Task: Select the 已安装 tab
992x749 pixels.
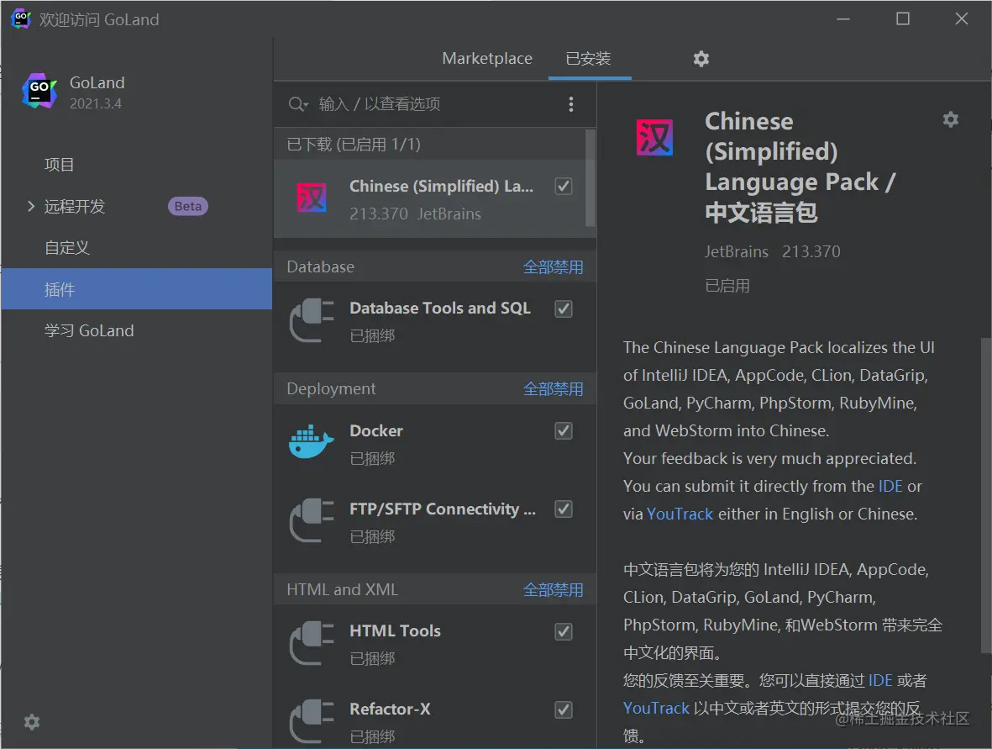Action: click(x=588, y=58)
